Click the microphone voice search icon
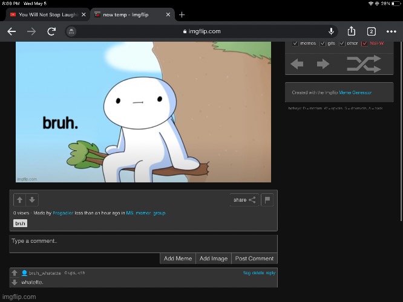This screenshot has height=302, width=403. 331,31
